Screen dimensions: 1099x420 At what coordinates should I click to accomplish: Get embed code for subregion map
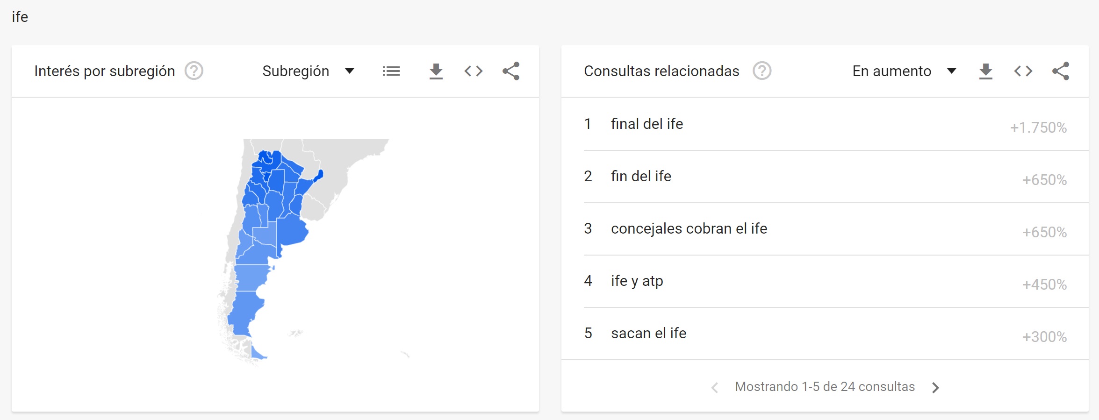[x=473, y=71]
